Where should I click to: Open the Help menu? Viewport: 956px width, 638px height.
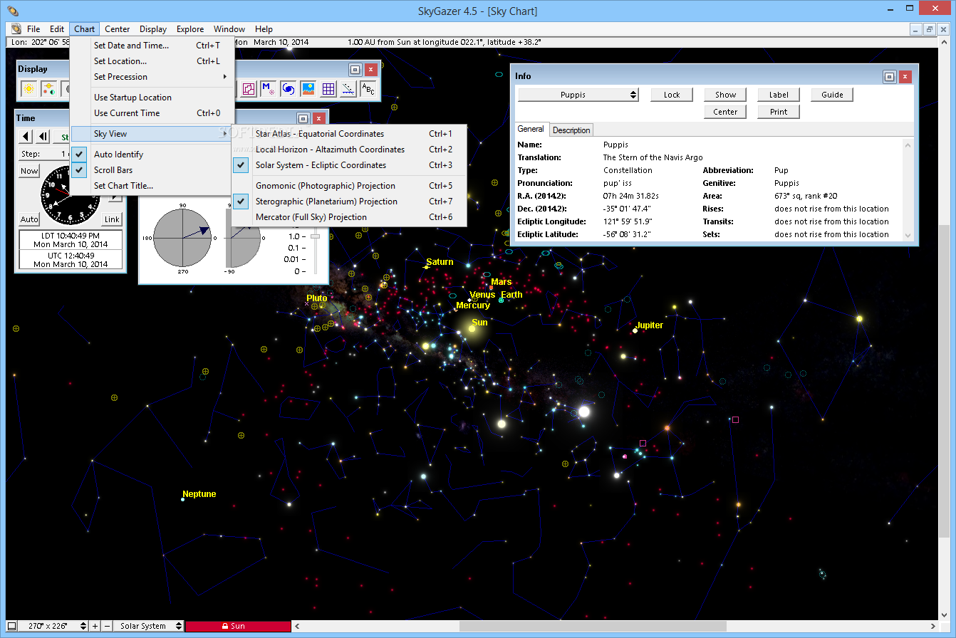coord(264,29)
